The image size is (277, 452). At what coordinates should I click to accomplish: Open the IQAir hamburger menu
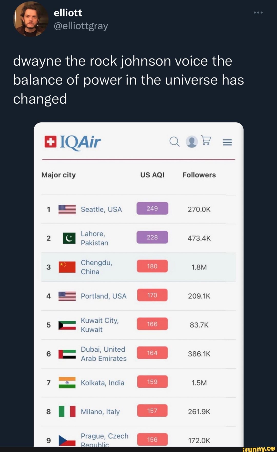[x=227, y=142]
